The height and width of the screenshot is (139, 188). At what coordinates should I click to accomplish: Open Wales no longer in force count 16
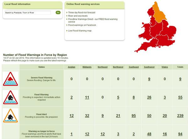tap(165, 134)
